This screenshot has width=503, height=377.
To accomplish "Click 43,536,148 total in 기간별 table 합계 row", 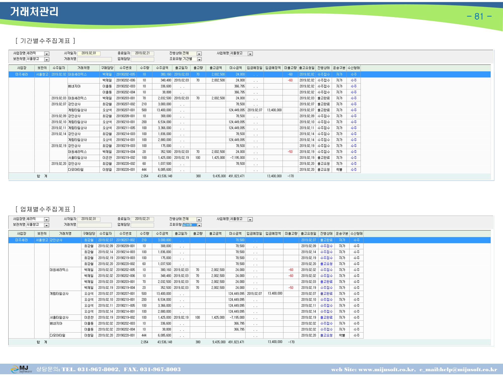I will [165, 176].
